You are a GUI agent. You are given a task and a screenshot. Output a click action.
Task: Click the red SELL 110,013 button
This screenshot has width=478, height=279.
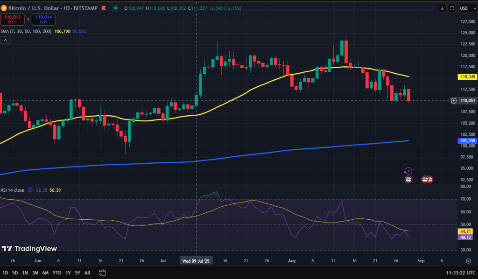(x=13, y=20)
